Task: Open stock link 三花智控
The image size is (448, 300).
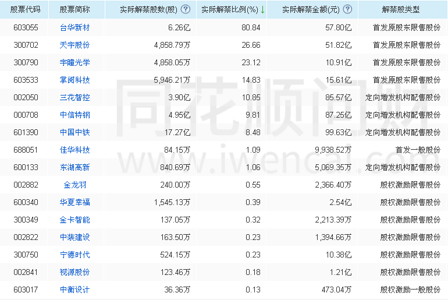Action: tap(75, 97)
